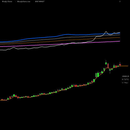Click the MunafaSutra.com site label

coord(24,2)
